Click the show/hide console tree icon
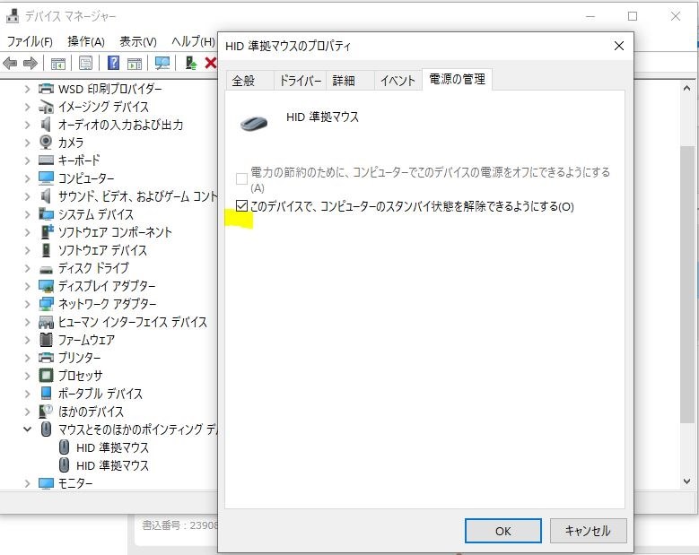This screenshot has height=555, width=699. [58, 64]
